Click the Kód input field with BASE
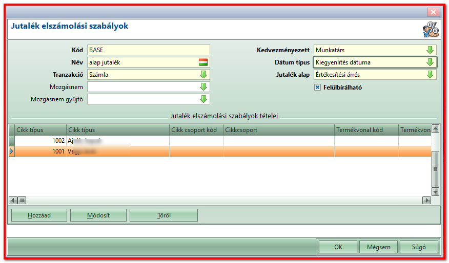The width and height of the screenshot is (449, 263). tap(148, 50)
